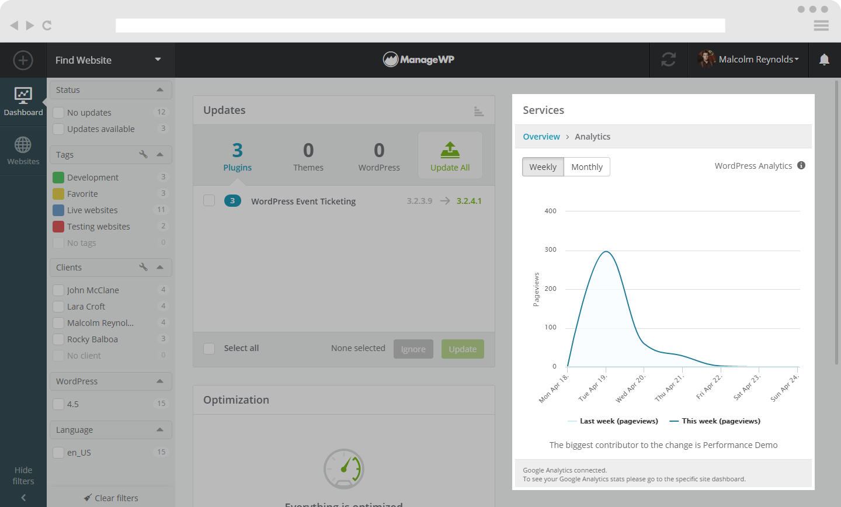Click the browser forward arrow

coord(30,25)
